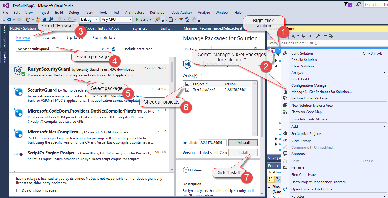The image size is (388, 198).
Task: Enable the Include prerelease checkbox
Action: 121,49
